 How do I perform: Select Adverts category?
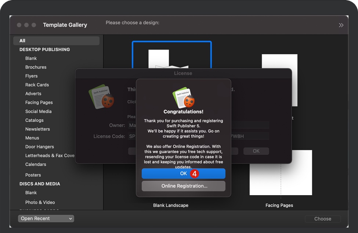(x=33, y=94)
